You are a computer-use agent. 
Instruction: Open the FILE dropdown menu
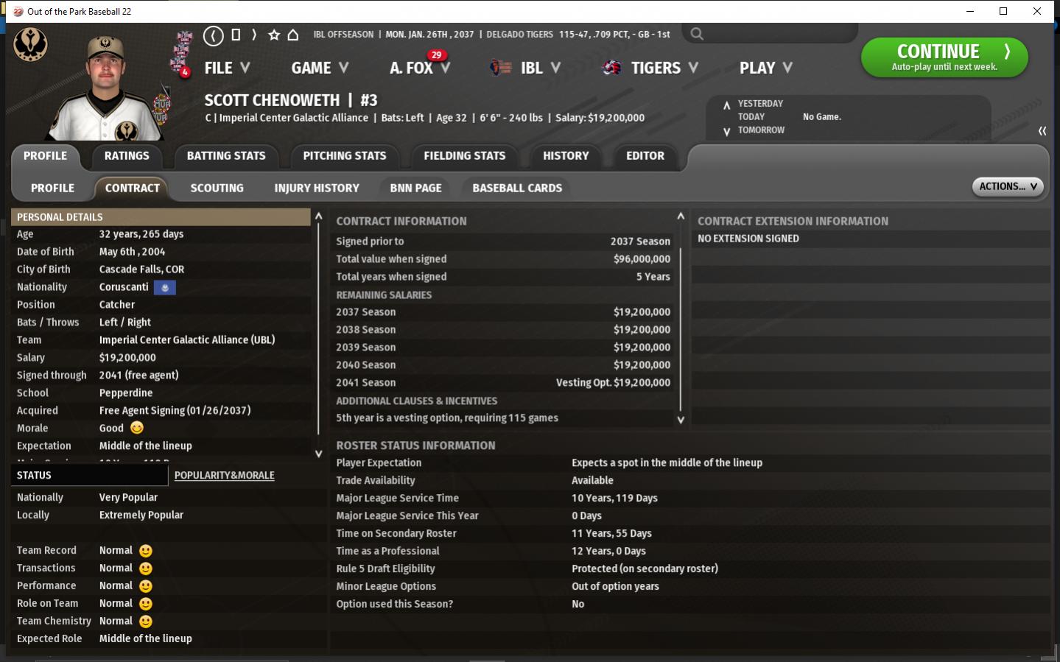227,68
